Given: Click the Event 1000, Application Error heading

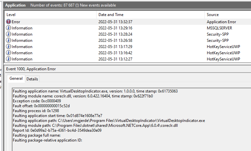Looking at the screenshot, I should point(31,69).
